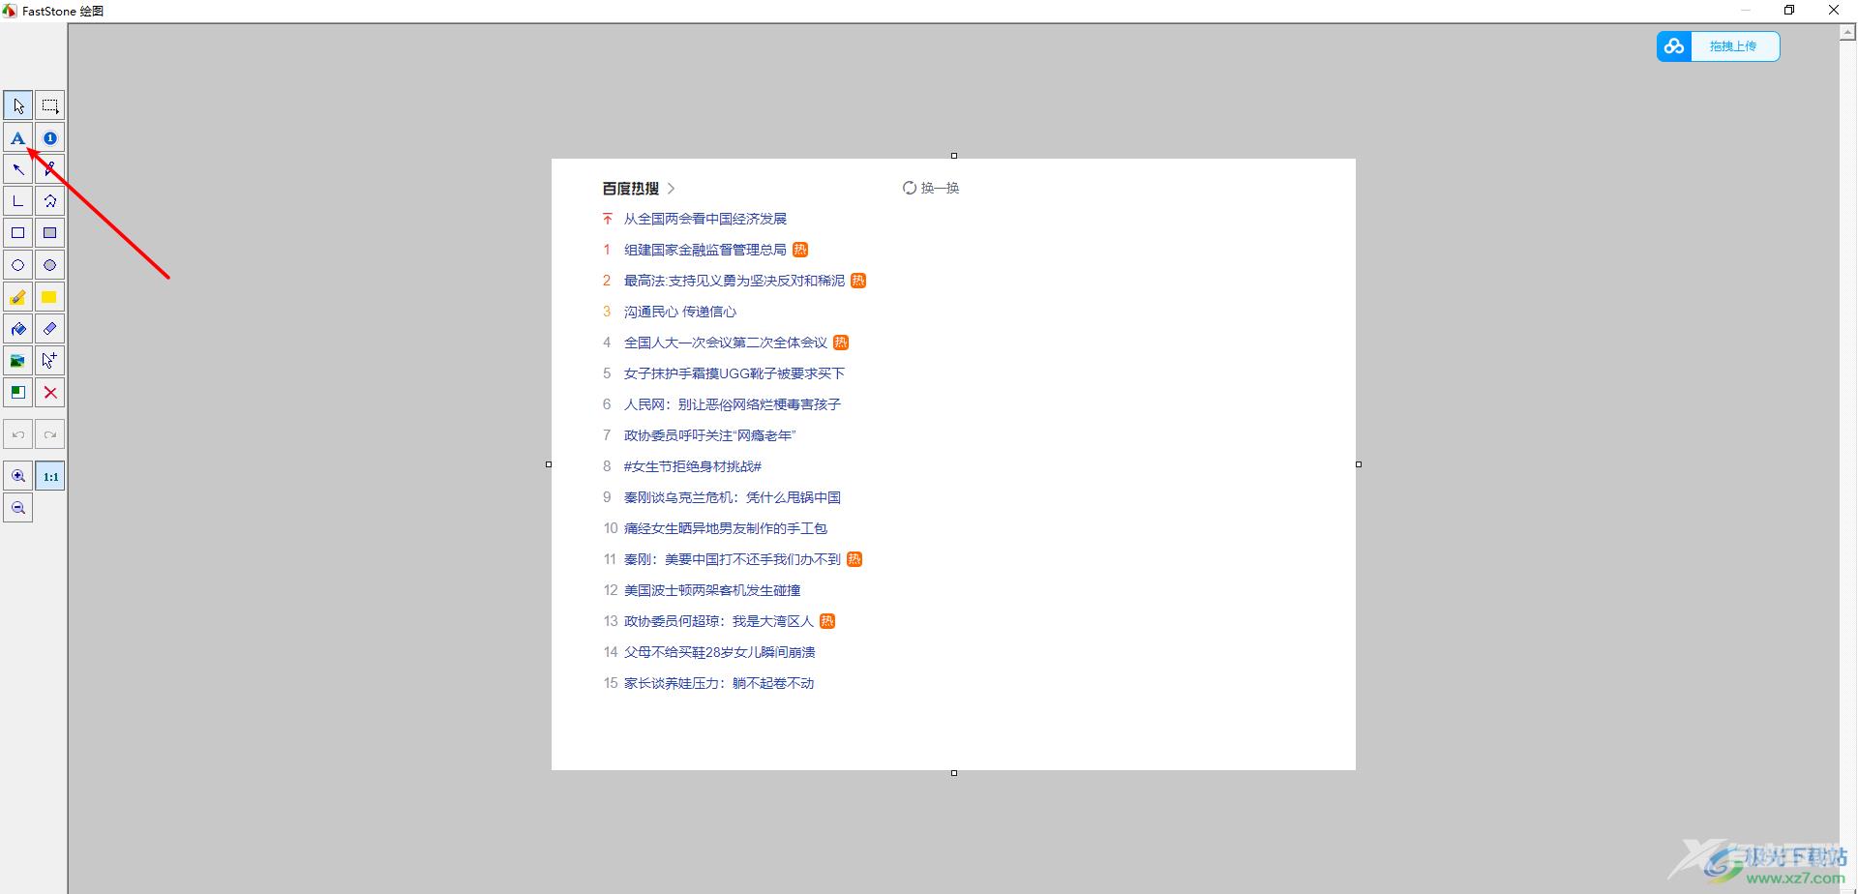The width and height of the screenshot is (1858, 894).
Task: Click the #女生节拒绝身材挑战# entry
Action: 693,466
